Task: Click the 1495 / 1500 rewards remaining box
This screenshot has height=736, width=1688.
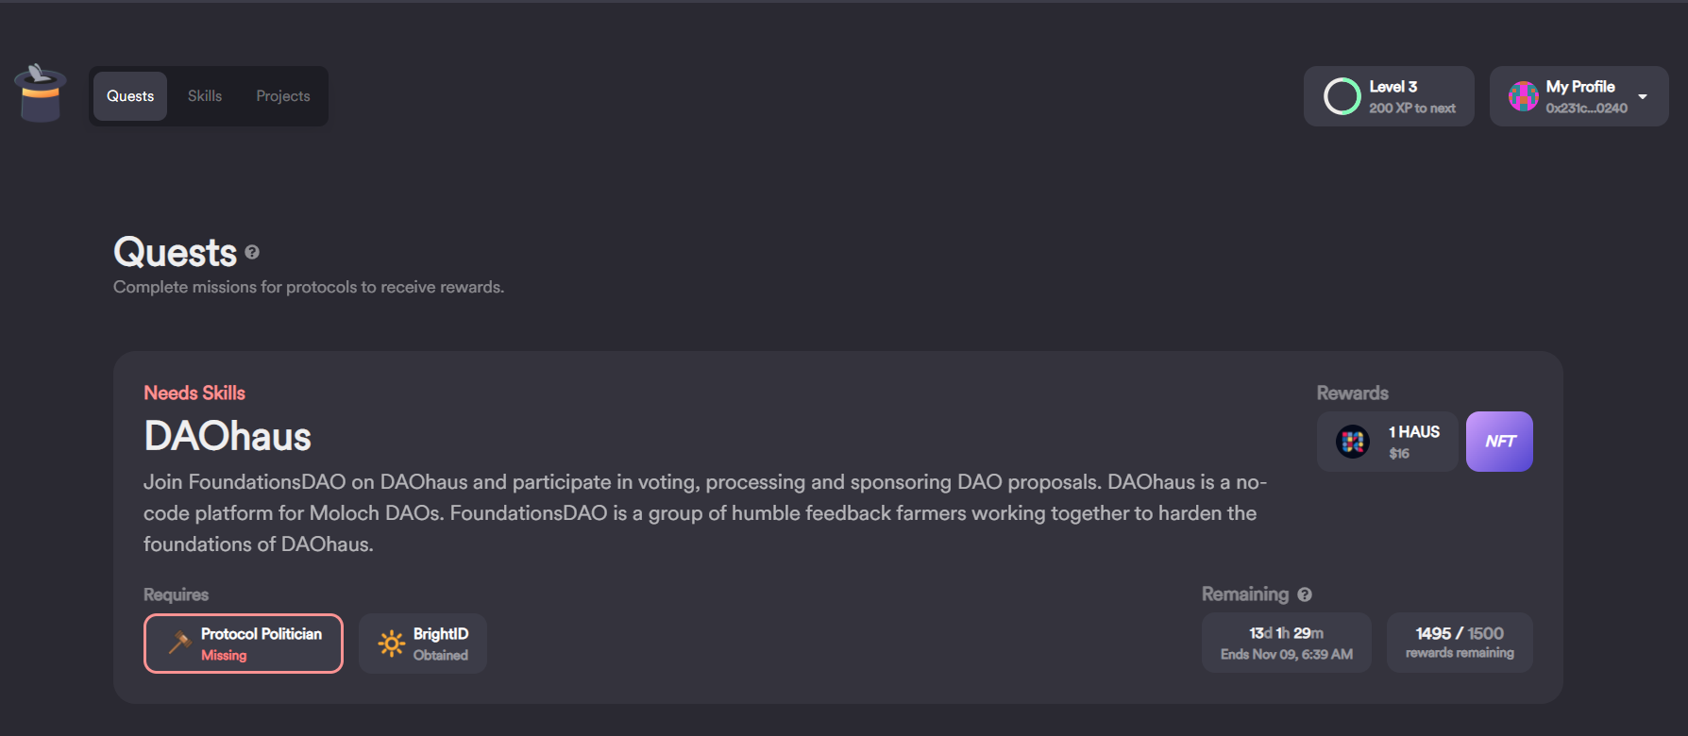Action: click(x=1460, y=643)
